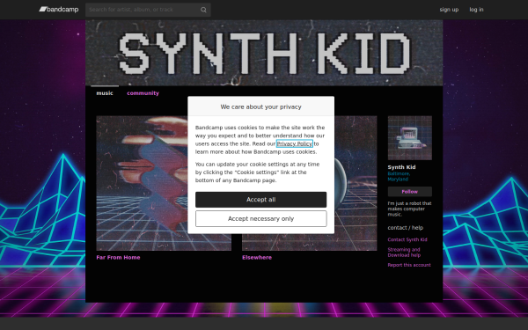The image size is (528, 330).
Task: Click Accept necessary only button
Action: (261, 218)
